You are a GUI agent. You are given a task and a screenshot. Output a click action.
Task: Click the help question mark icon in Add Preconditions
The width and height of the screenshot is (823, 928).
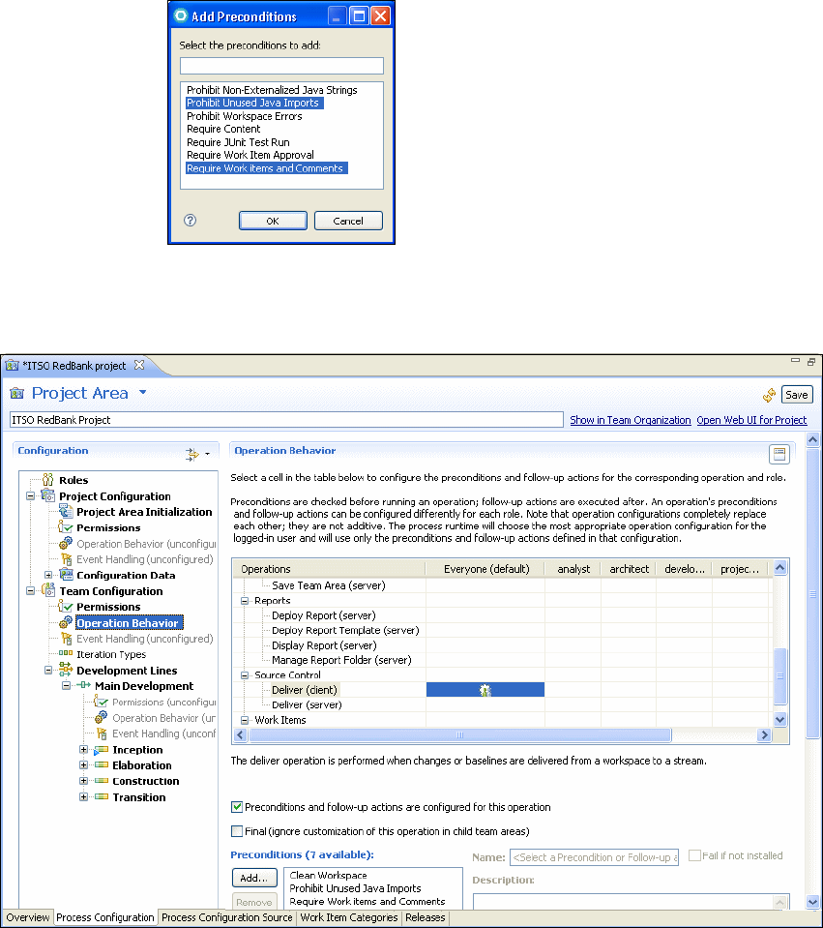[x=190, y=221]
